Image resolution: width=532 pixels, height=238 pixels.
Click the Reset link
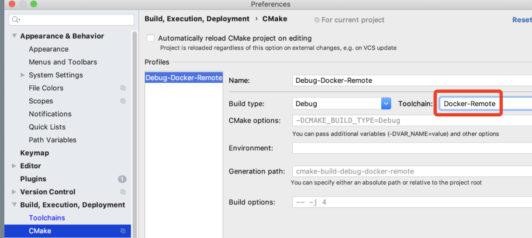point(522,20)
